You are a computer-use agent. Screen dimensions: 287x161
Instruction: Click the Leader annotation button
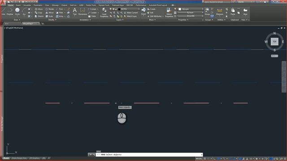(93, 13)
